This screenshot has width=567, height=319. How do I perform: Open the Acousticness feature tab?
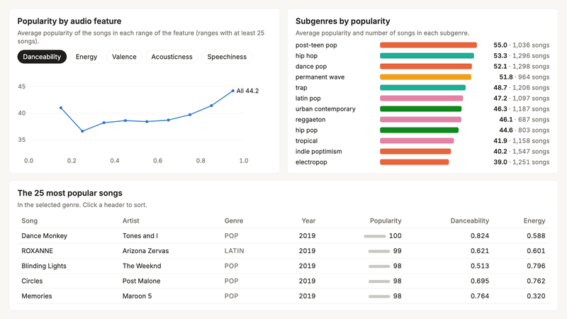tap(172, 57)
